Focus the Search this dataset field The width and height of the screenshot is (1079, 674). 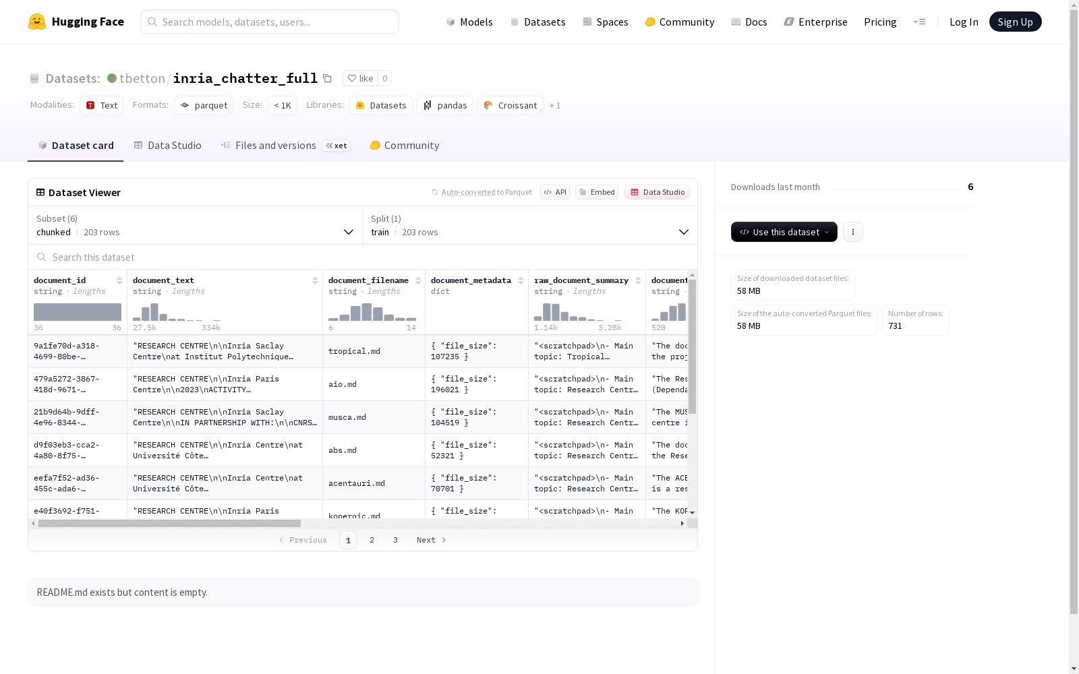tap(363, 257)
